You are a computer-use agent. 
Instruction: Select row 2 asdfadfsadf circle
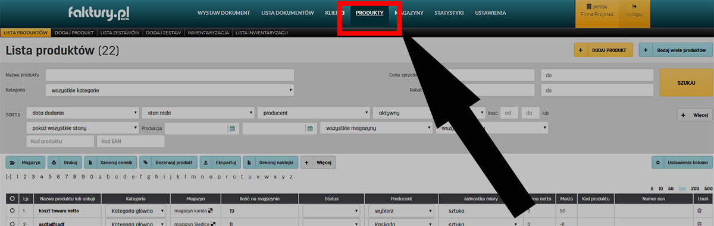click(12, 224)
